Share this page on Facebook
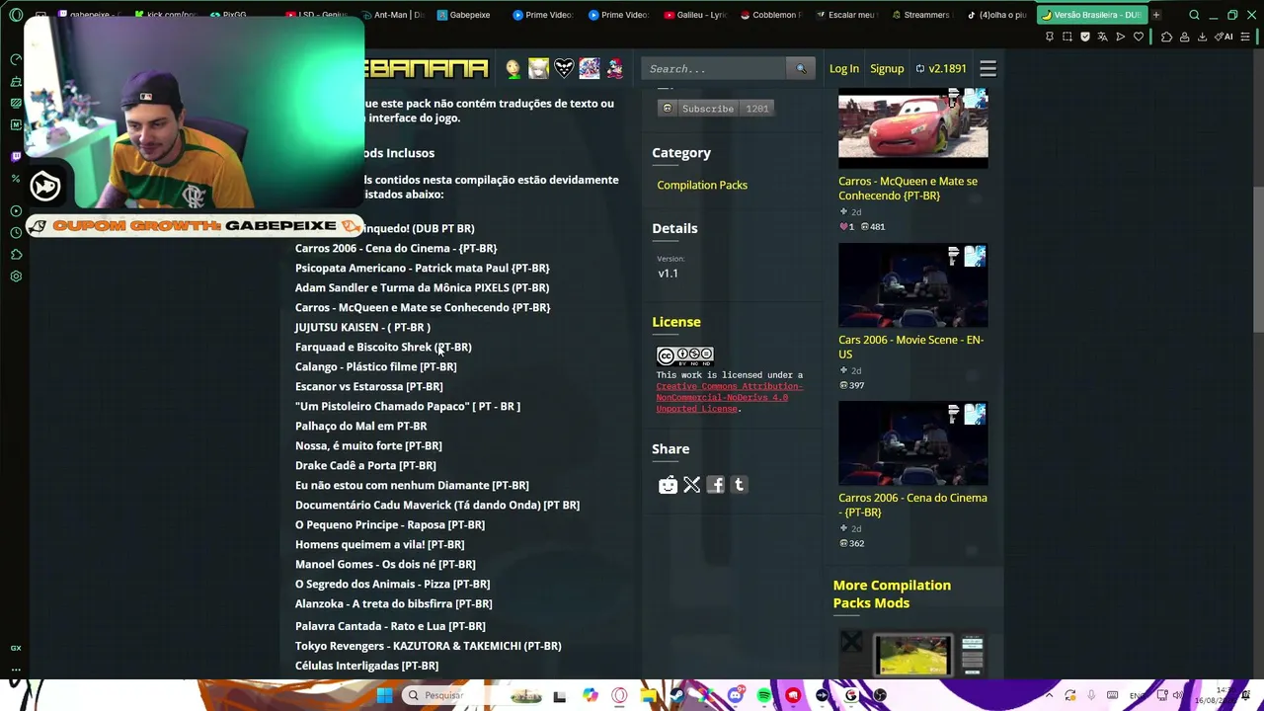Viewport: 1264px width, 711px height. pos(716,485)
